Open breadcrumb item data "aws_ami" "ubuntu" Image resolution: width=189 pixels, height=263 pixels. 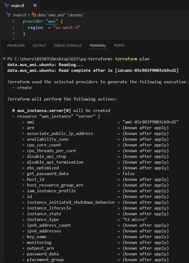[61, 15]
